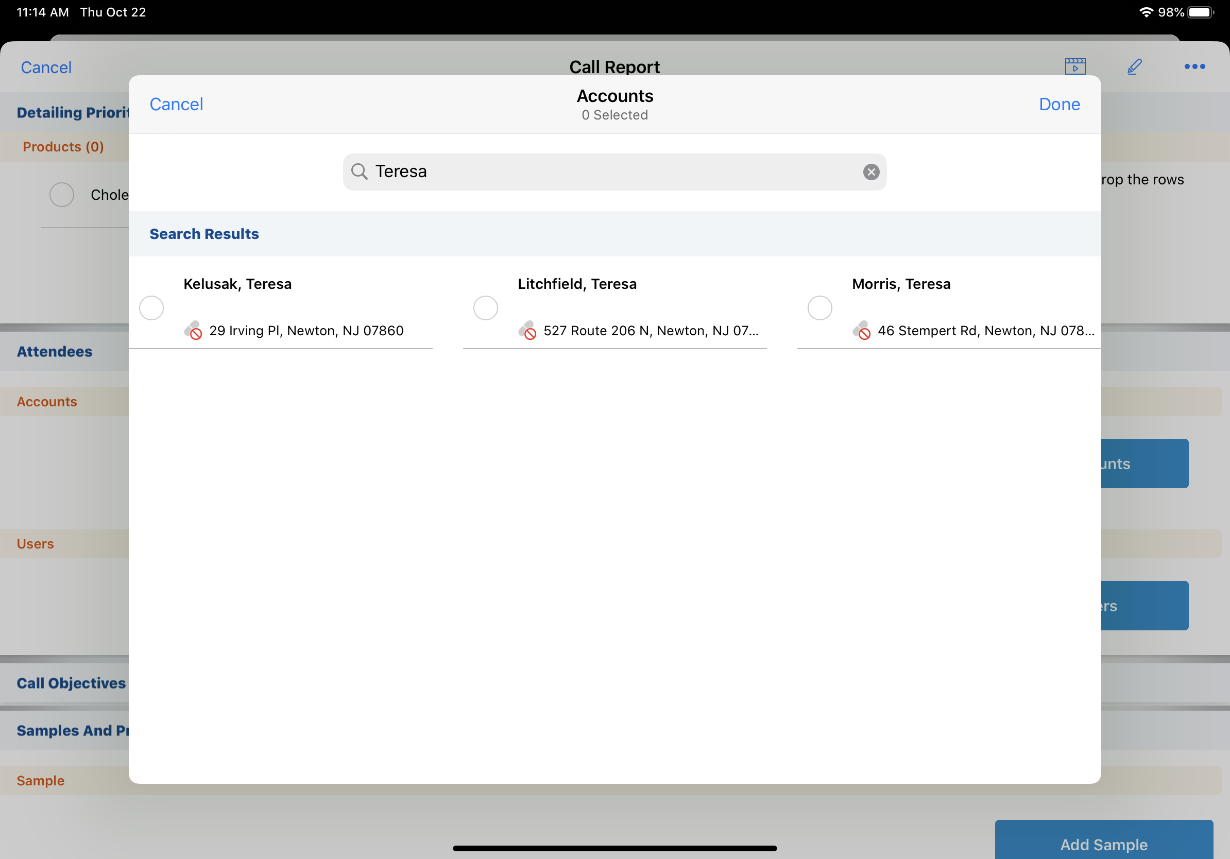Screen dimensions: 1230x859
Task: Select the Litchfield, Teresa radio button
Action: 485,308
